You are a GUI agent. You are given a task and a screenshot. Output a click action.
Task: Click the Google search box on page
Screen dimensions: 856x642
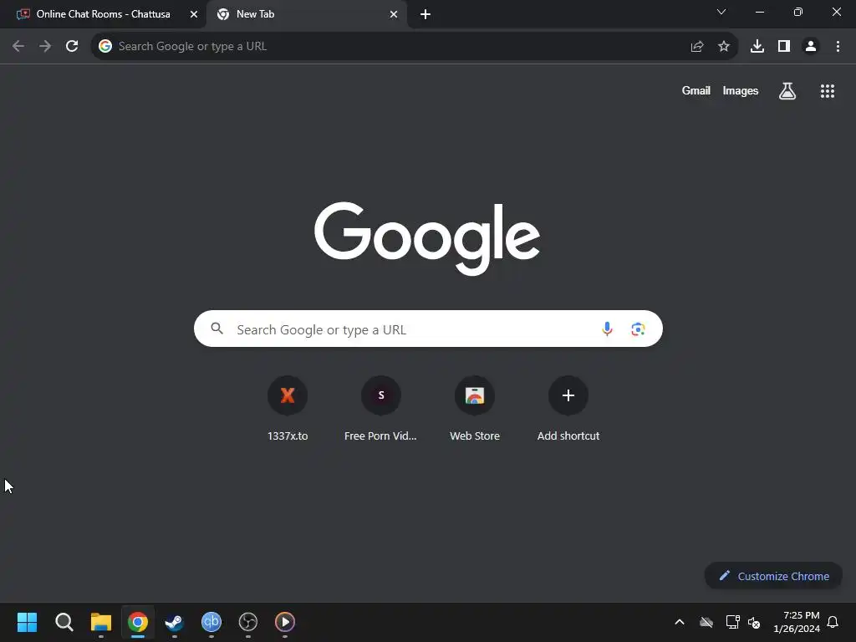pyautogui.click(x=428, y=329)
